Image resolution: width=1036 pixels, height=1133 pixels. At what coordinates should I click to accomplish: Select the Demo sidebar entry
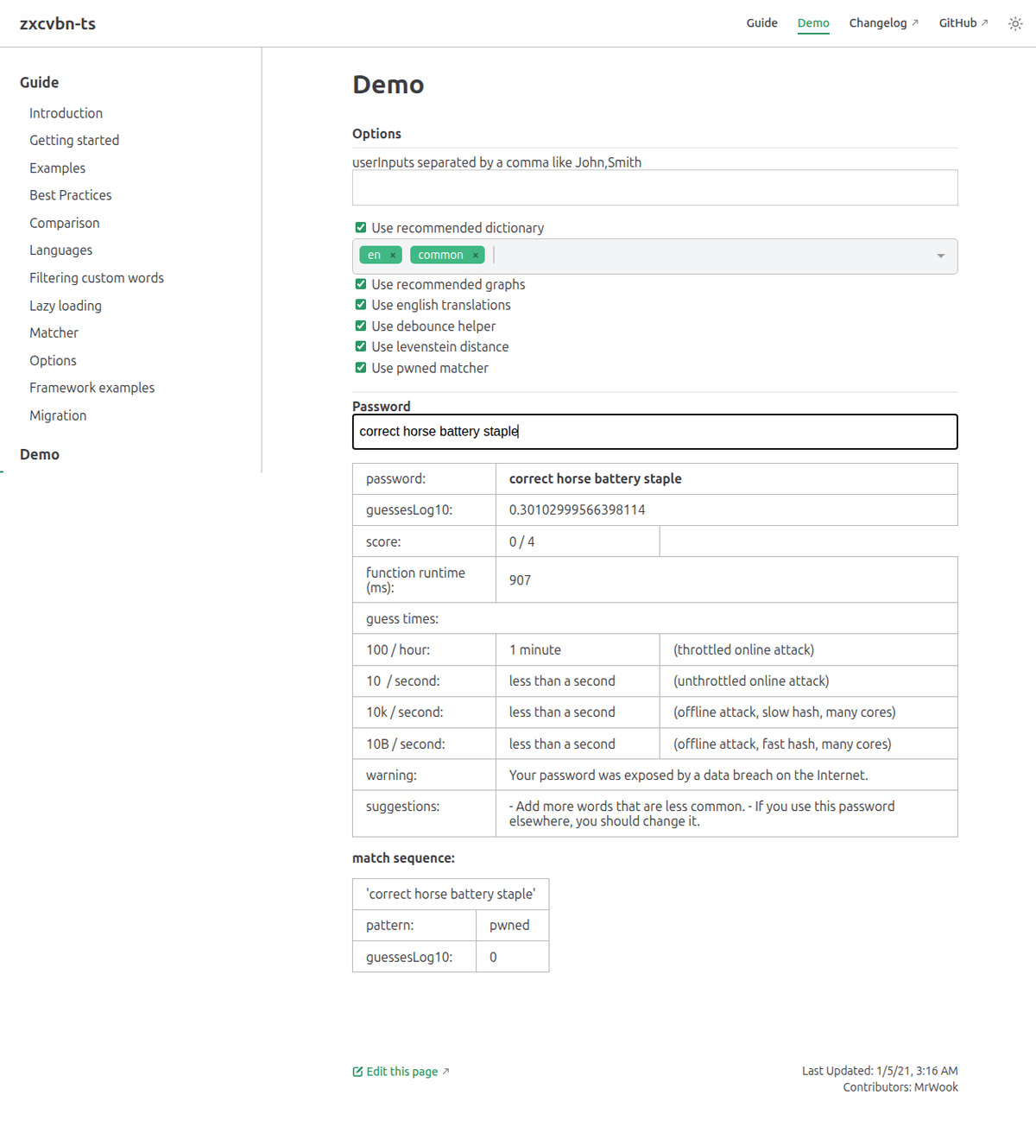tap(40, 454)
